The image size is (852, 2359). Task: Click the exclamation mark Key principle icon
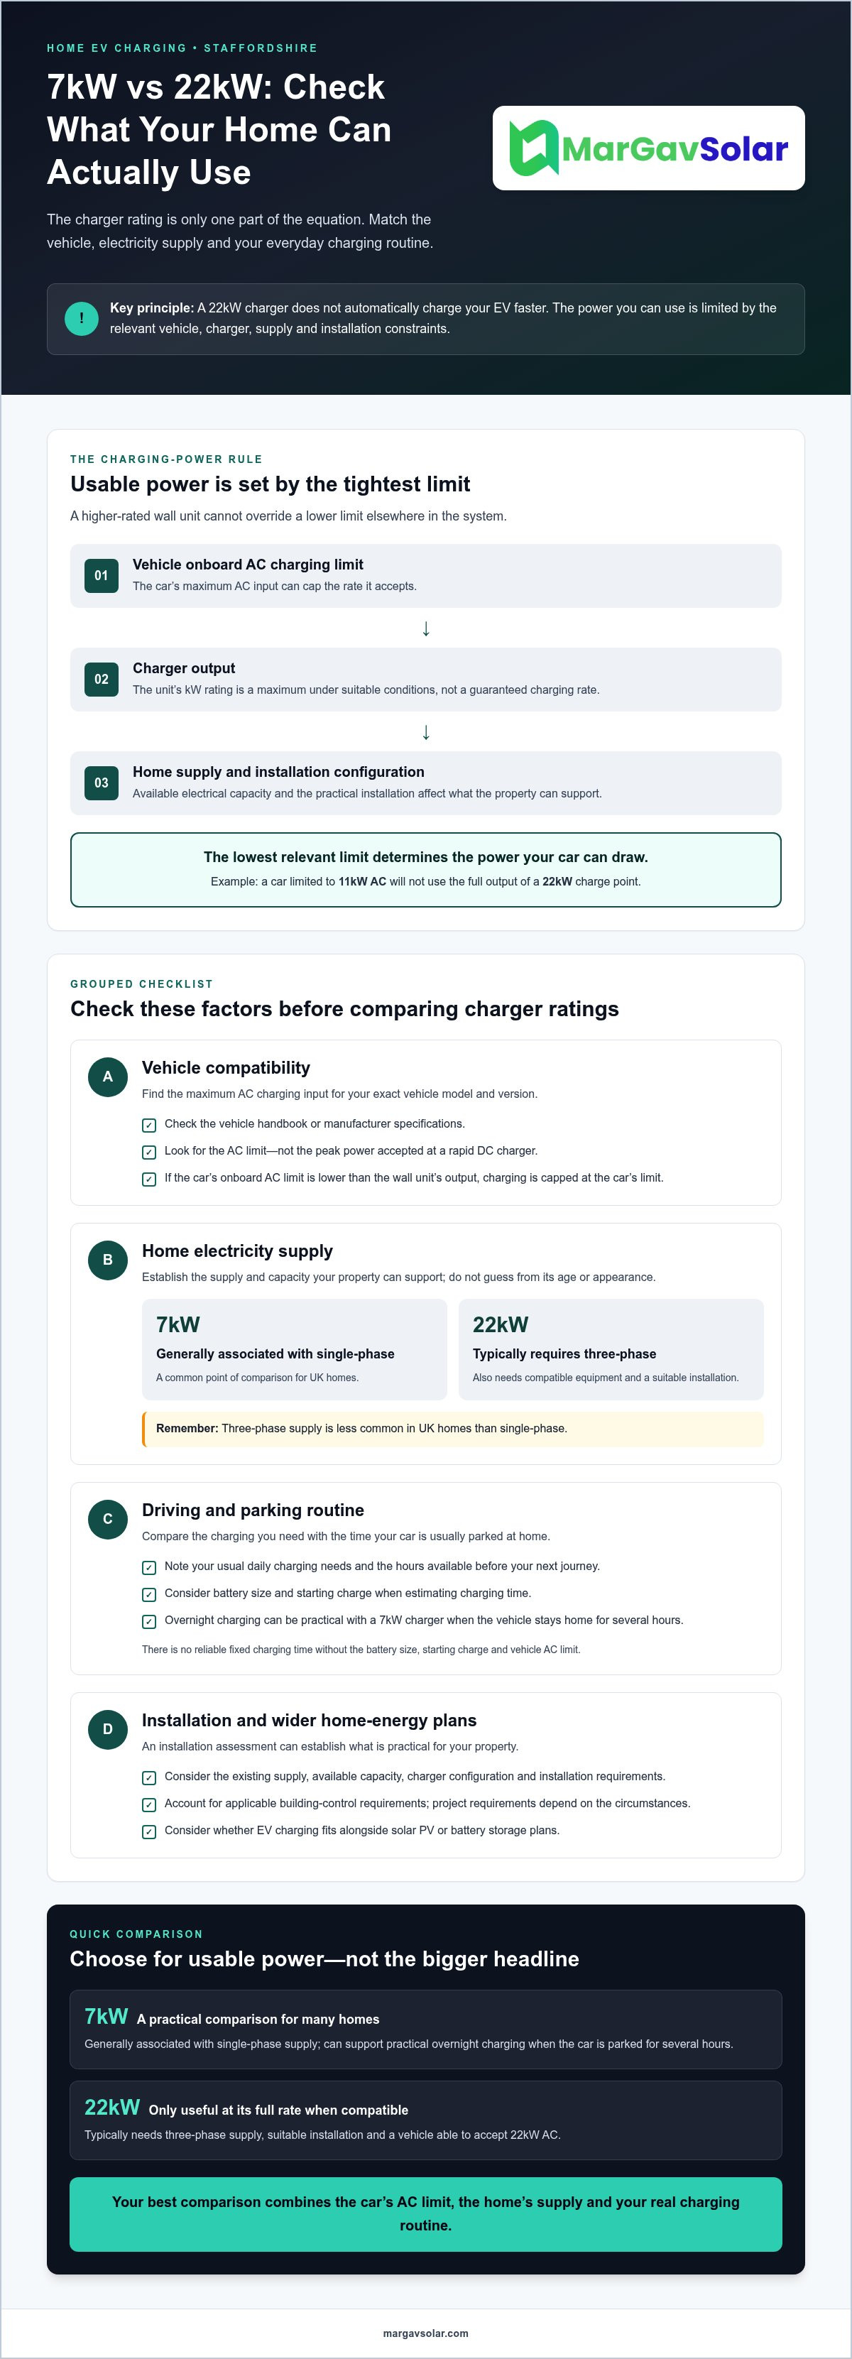tap(82, 319)
